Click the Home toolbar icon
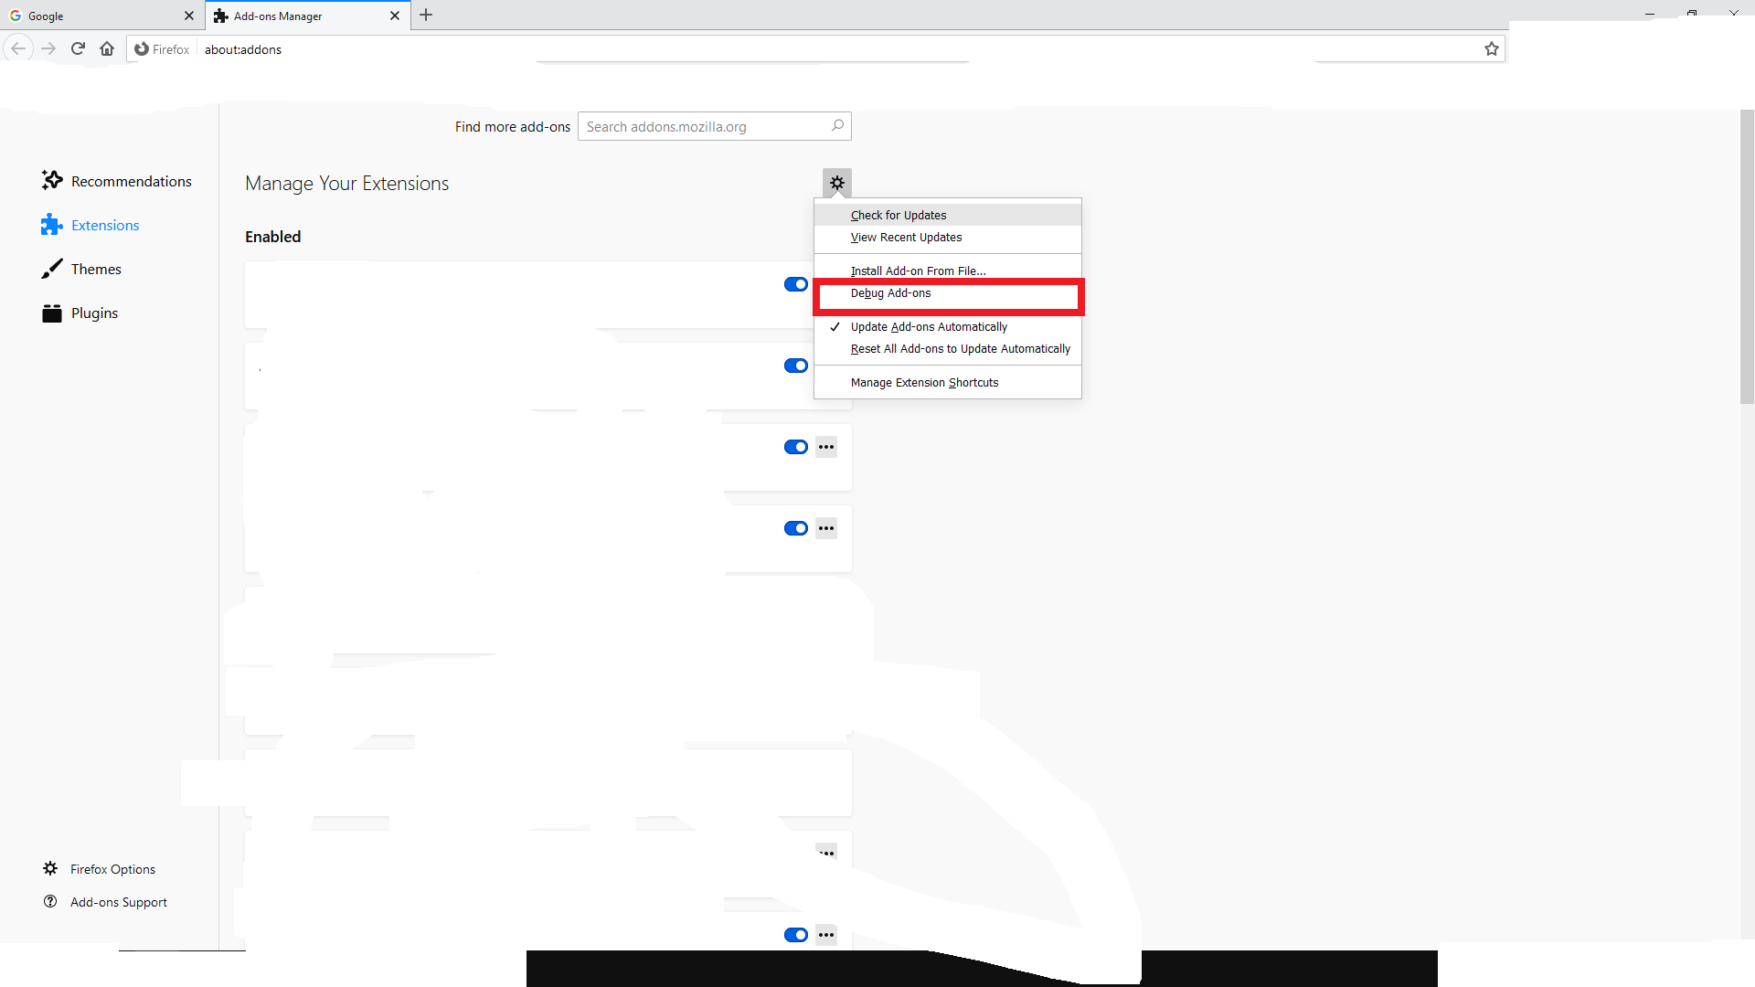Image resolution: width=1755 pixels, height=987 pixels. click(107, 49)
